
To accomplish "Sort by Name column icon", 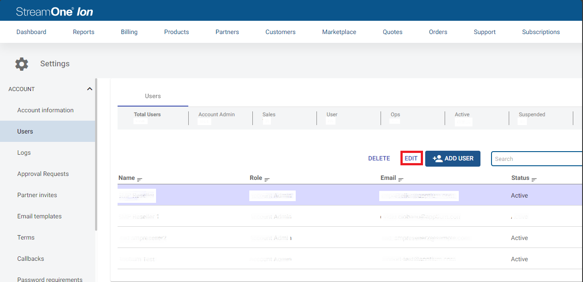I will coord(140,179).
